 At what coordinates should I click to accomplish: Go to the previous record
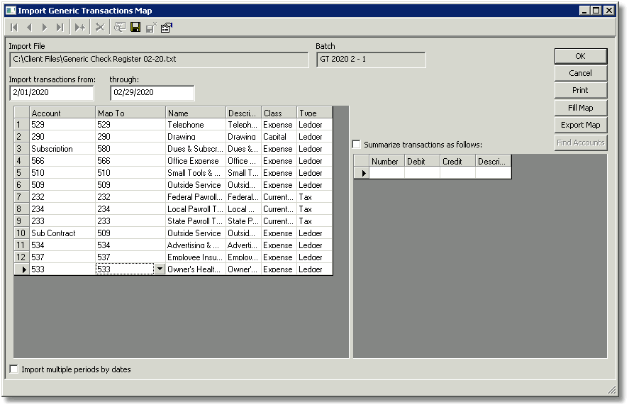[x=29, y=28]
